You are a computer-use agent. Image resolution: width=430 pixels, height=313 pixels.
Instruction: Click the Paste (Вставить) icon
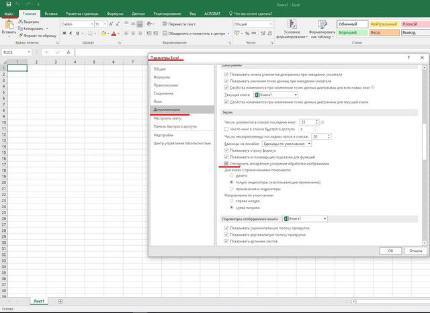click(x=9, y=25)
